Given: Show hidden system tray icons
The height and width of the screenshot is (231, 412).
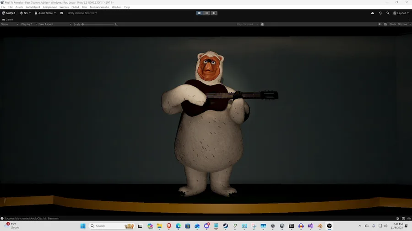Looking at the screenshot, I should pos(360,226).
